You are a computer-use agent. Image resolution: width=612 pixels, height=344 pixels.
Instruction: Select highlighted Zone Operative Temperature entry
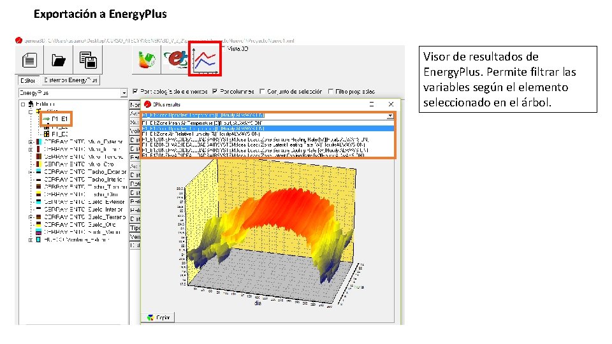(x=267, y=128)
